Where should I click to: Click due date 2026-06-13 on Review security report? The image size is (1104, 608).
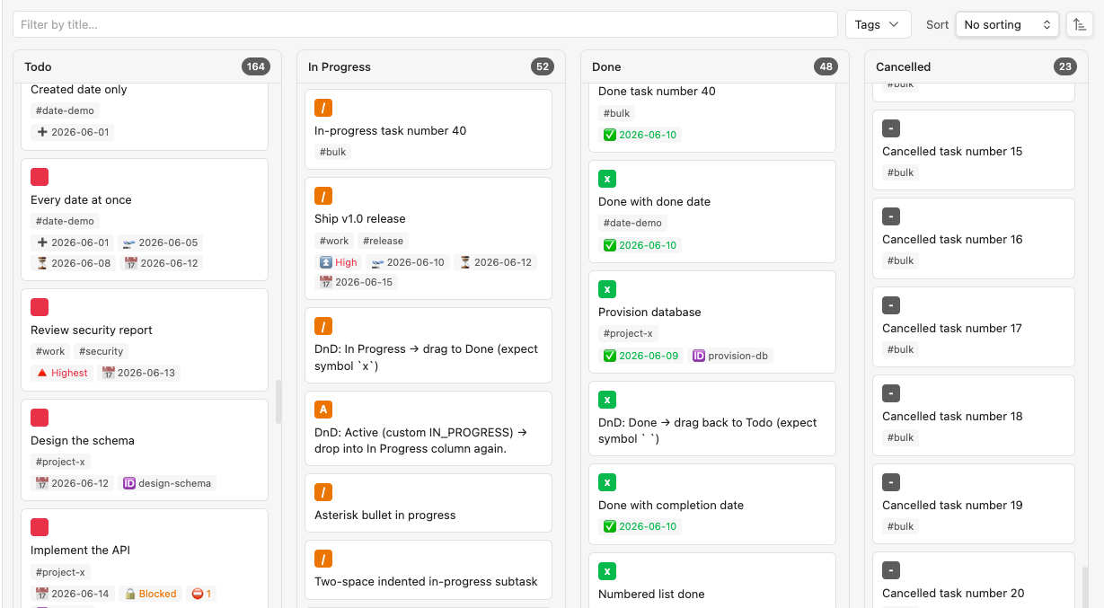point(138,373)
